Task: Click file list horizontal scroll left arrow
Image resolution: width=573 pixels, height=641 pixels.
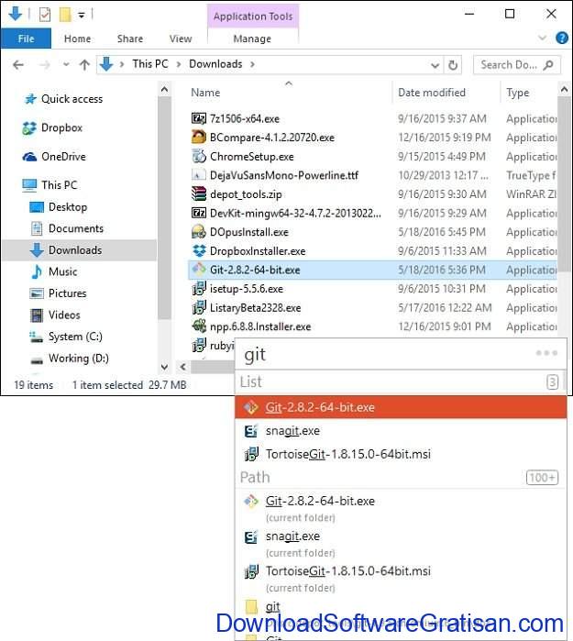Action: 182,367
